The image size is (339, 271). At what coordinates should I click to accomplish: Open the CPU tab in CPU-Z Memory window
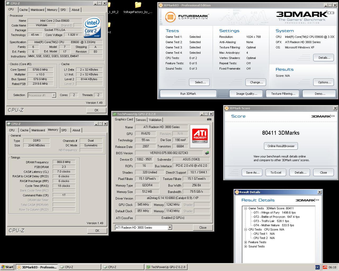click(12, 130)
